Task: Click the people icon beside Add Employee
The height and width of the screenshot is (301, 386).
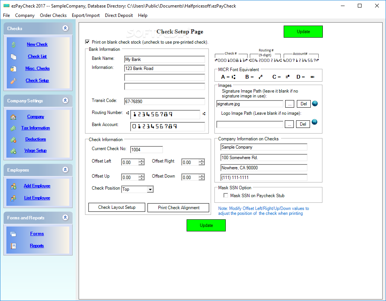Action: tap(14, 186)
